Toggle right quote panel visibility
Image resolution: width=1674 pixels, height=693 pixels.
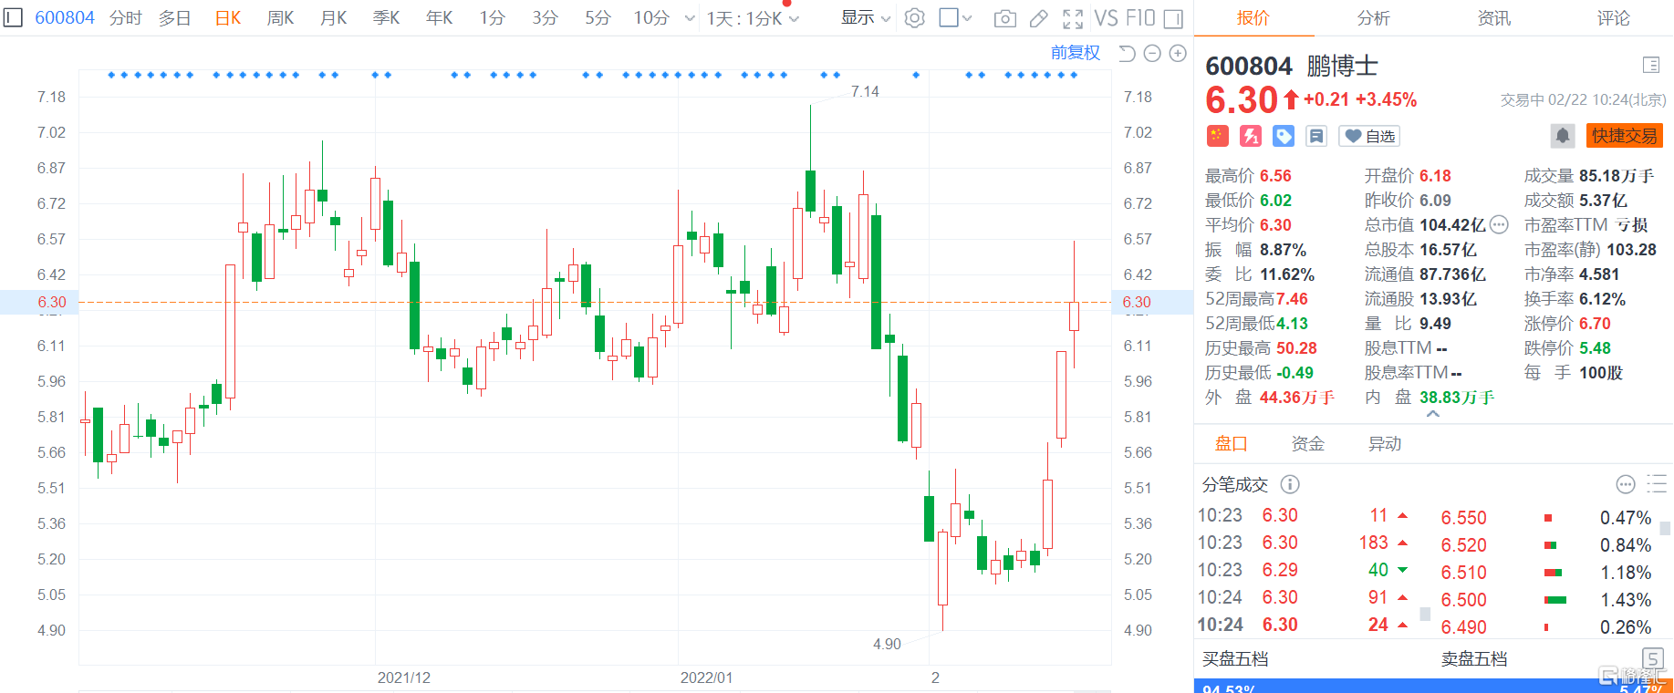pos(1174,18)
